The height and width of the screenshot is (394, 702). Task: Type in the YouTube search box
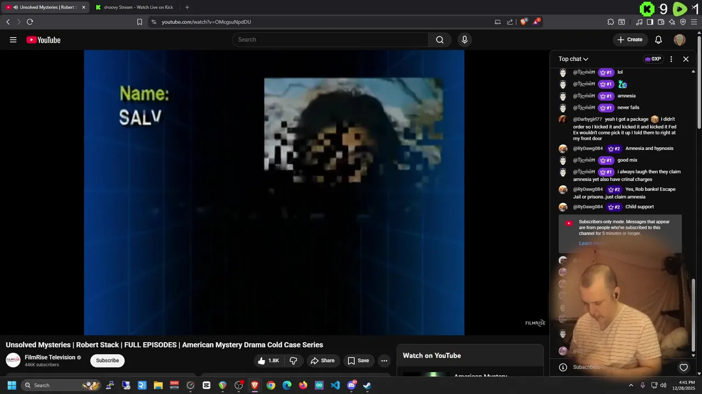[331, 39]
